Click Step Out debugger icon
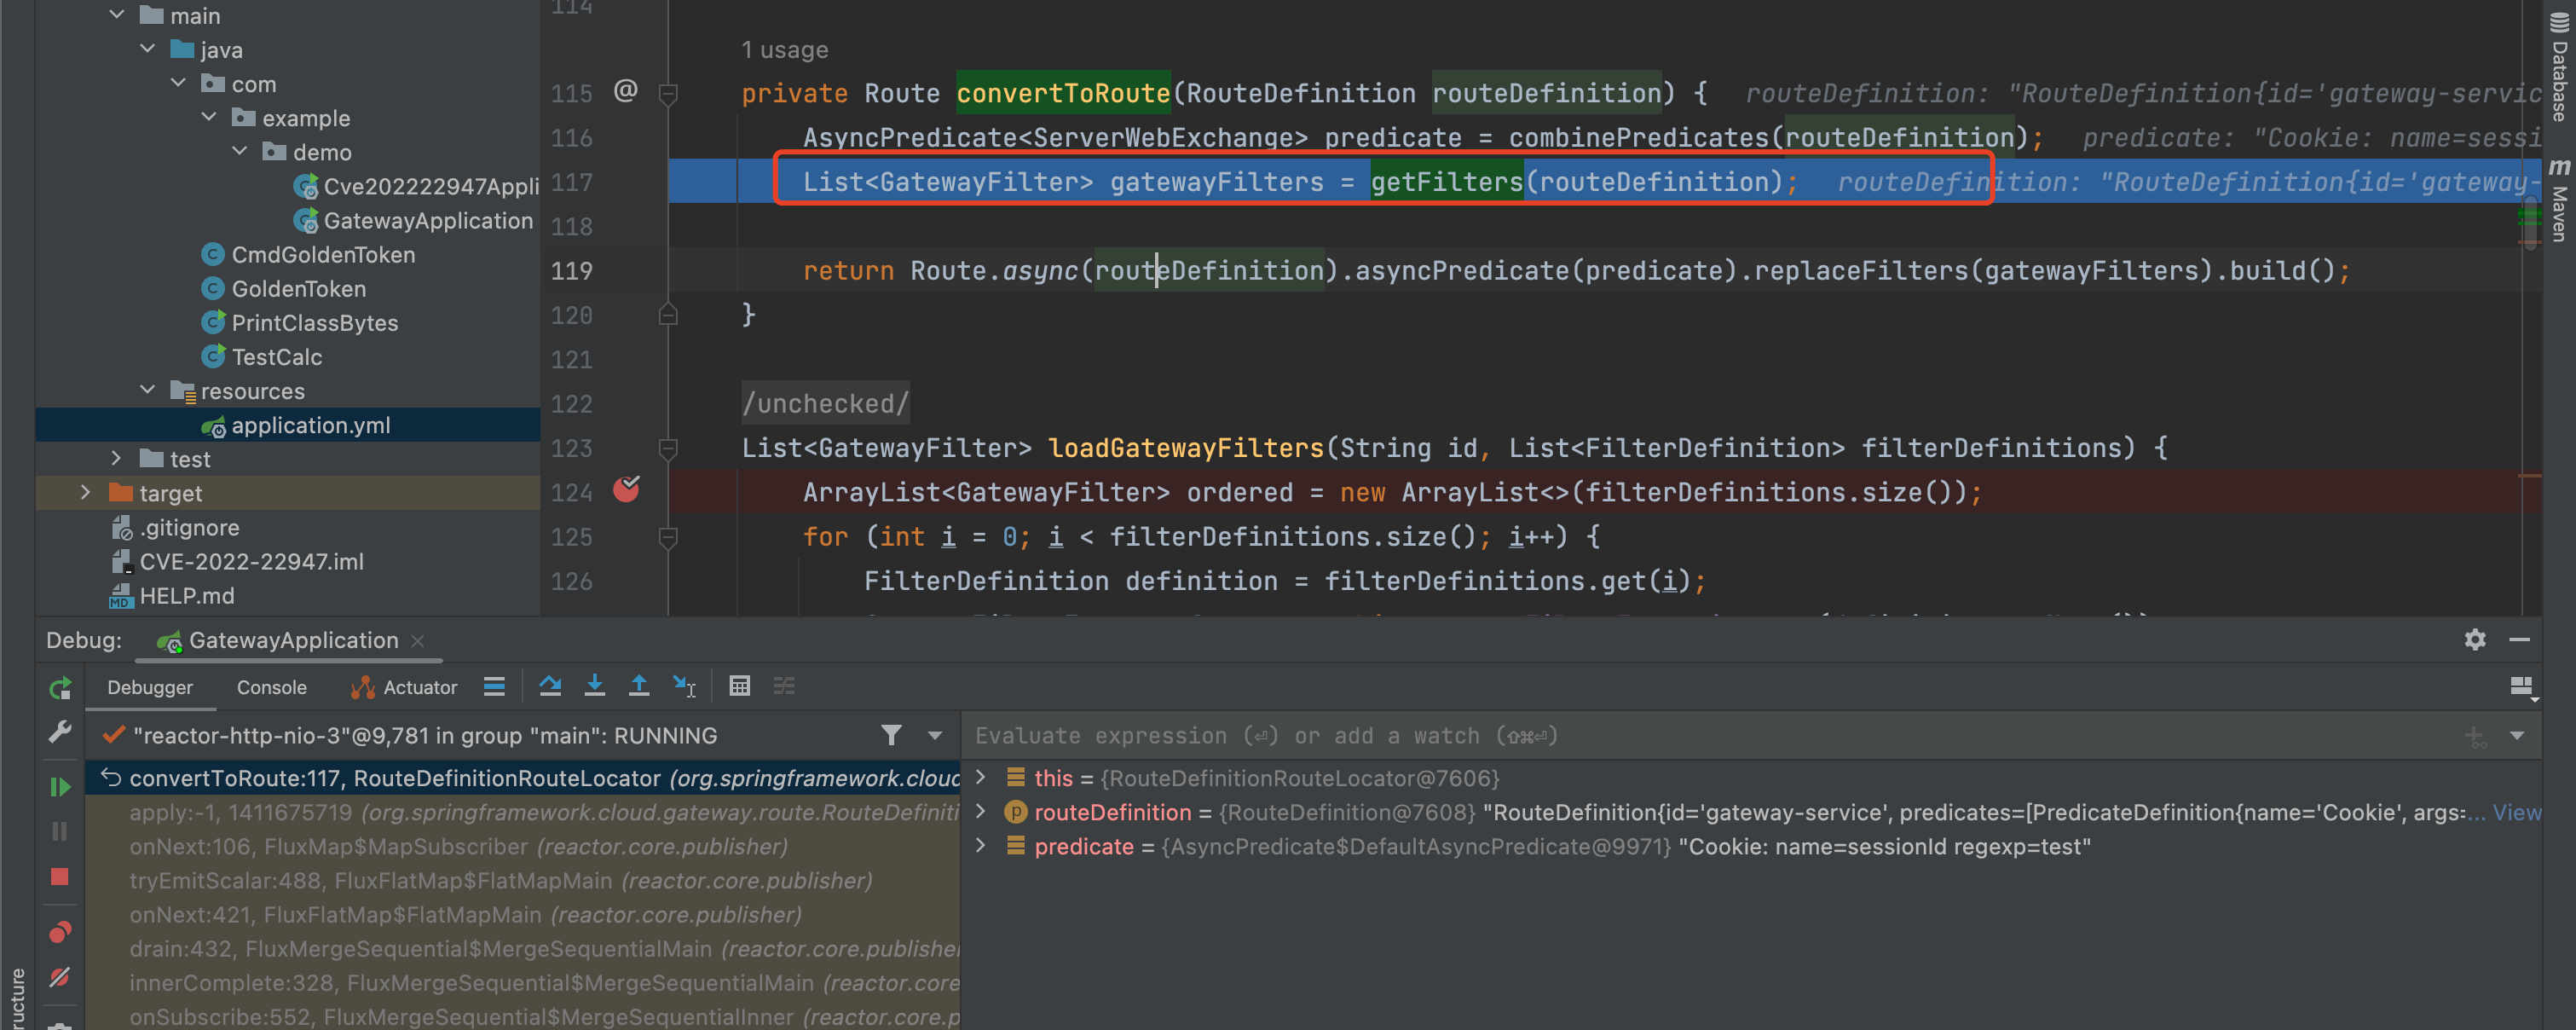 [x=639, y=686]
